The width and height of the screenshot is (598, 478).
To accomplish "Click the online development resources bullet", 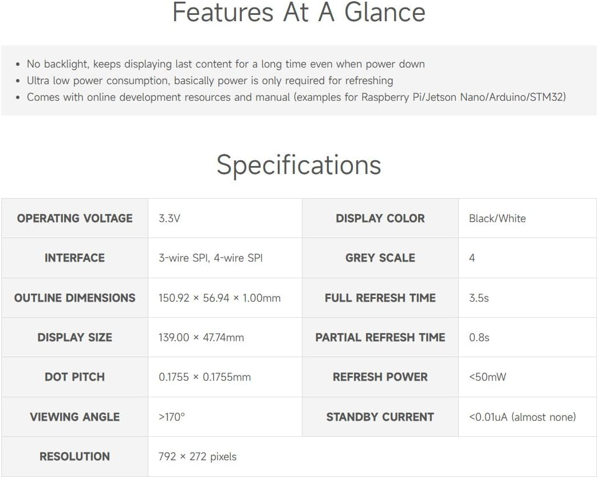I will 296,97.
